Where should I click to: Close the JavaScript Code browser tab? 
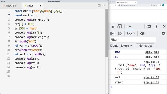pos(136,2)
